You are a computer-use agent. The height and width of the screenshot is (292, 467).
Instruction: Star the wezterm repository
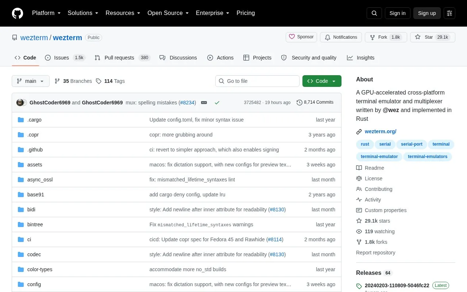click(x=433, y=37)
